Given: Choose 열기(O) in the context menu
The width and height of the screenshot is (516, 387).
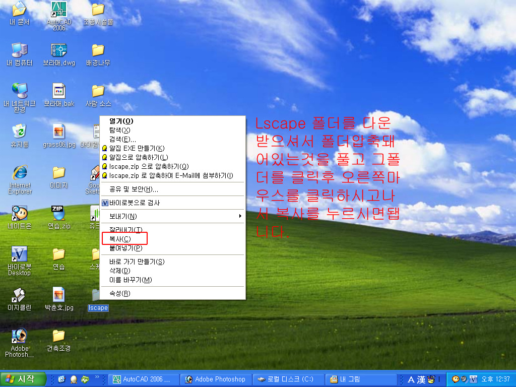Looking at the screenshot, I should tap(173, 121).
